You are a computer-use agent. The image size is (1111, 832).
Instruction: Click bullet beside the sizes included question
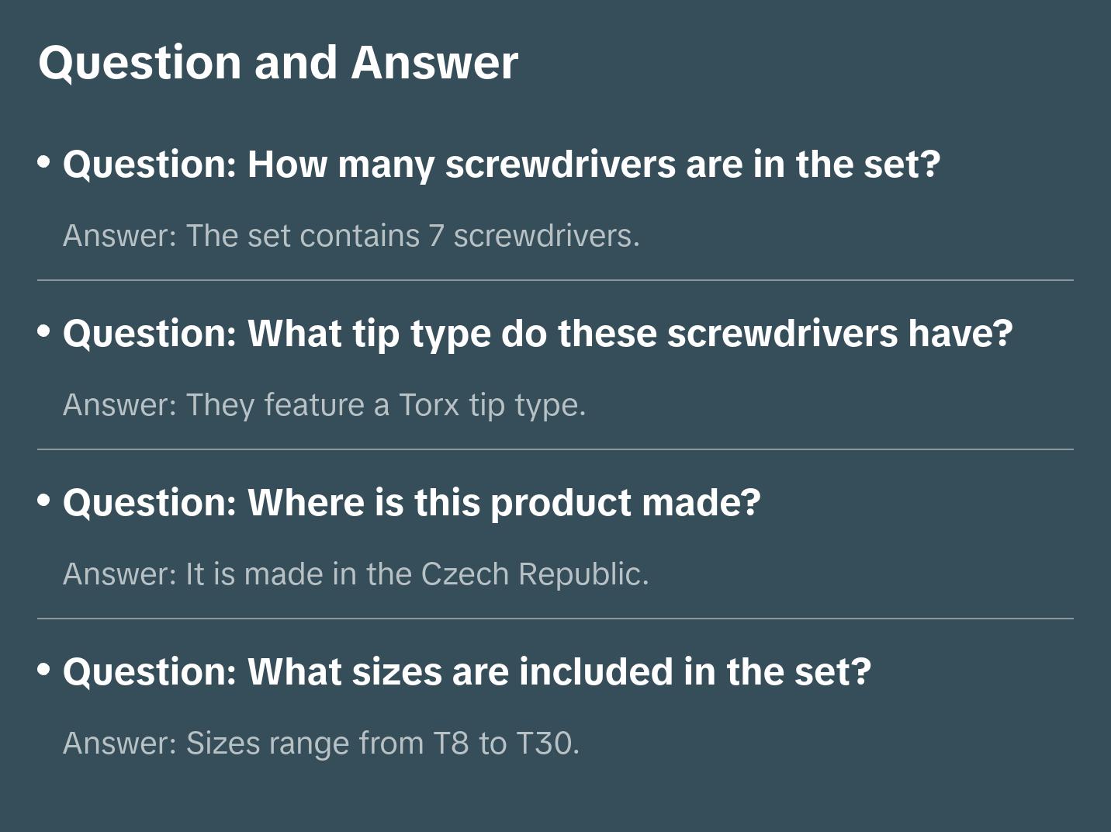[44, 670]
